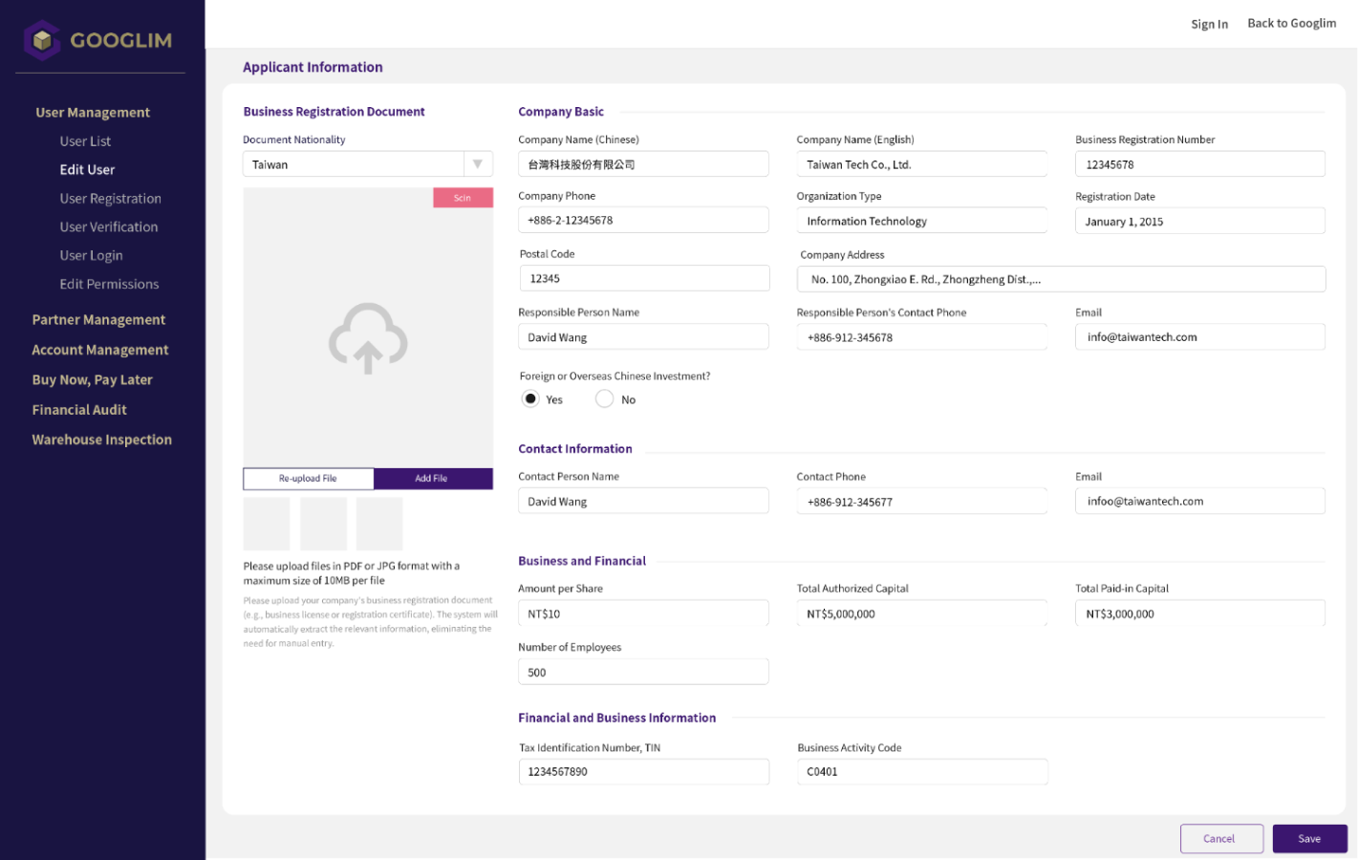Edit Tax Identification Number field
Image resolution: width=1358 pixels, height=860 pixels.
click(643, 771)
